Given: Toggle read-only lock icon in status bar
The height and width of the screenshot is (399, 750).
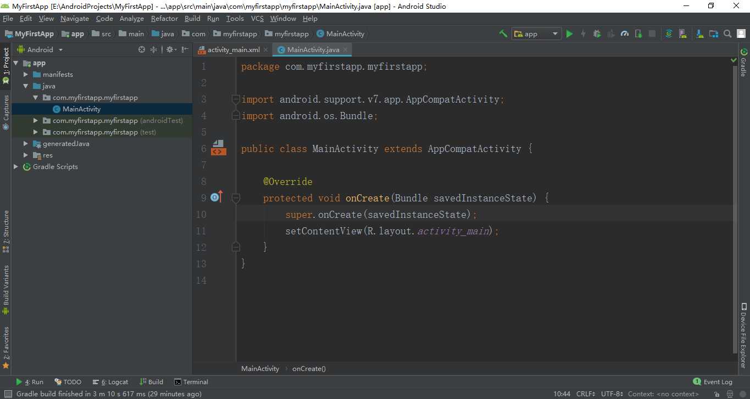Looking at the screenshot, I should [x=716, y=394].
